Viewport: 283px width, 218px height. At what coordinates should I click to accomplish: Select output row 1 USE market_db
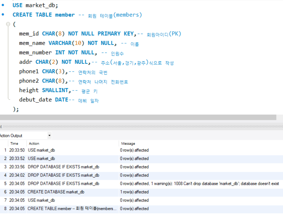[x=141, y=150]
